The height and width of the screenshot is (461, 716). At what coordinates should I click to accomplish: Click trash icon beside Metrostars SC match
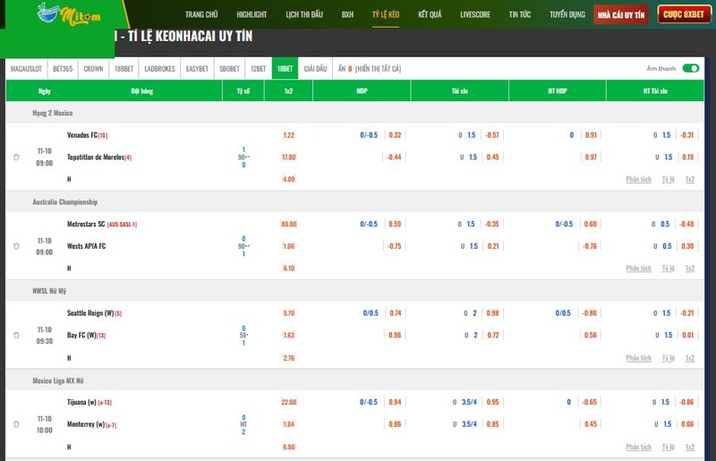[x=16, y=246]
